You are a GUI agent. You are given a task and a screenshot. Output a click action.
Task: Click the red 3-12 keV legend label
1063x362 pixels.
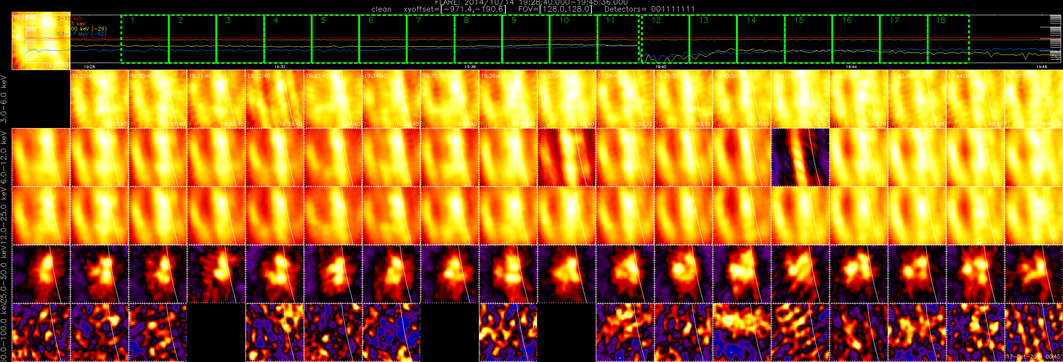click(69, 19)
